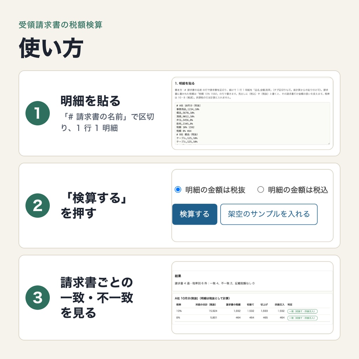Click the 1,593 value under 切上げ
This screenshot has width=359, height=359.
pyautogui.click(x=264, y=311)
